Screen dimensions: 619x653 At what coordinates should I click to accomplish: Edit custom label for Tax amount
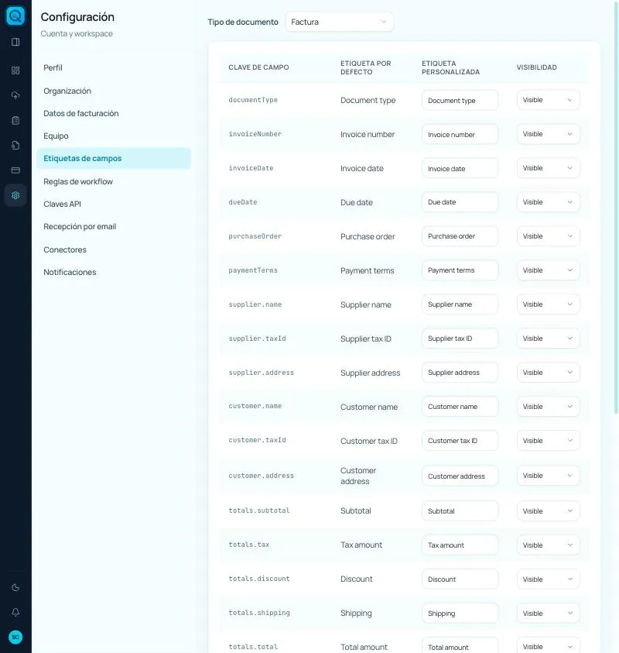460,545
